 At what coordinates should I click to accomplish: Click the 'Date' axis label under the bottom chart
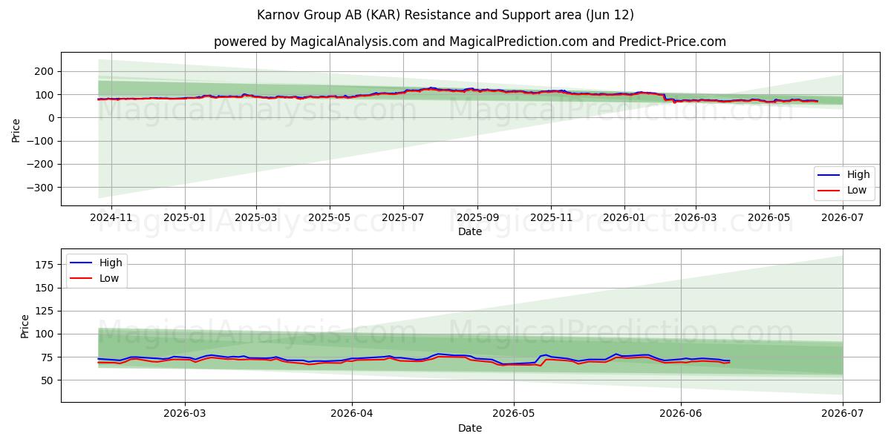[470, 429]
